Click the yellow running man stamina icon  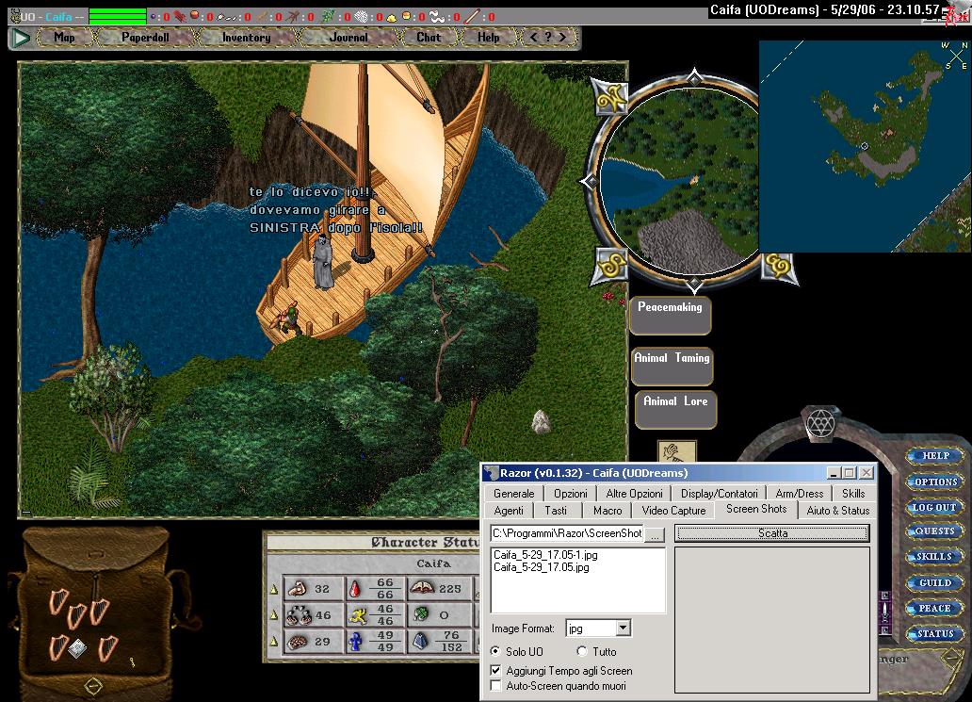click(357, 614)
